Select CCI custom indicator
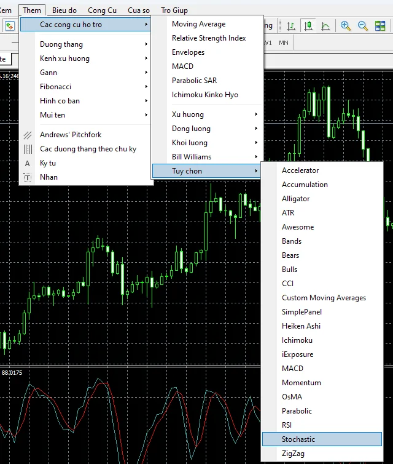393x464 pixels. click(x=322, y=284)
